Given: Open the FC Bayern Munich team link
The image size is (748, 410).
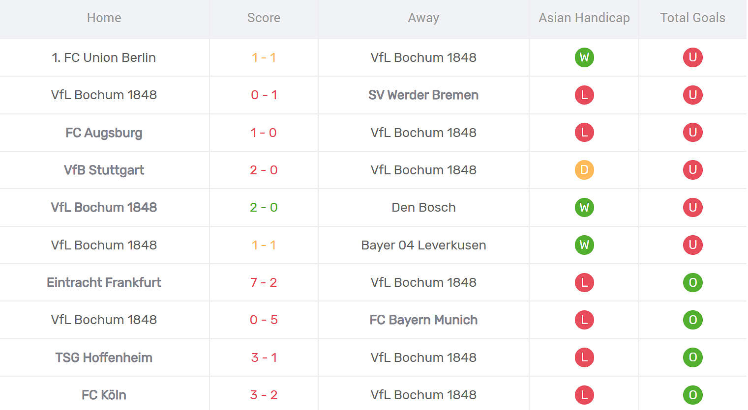Looking at the screenshot, I should (423, 320).
